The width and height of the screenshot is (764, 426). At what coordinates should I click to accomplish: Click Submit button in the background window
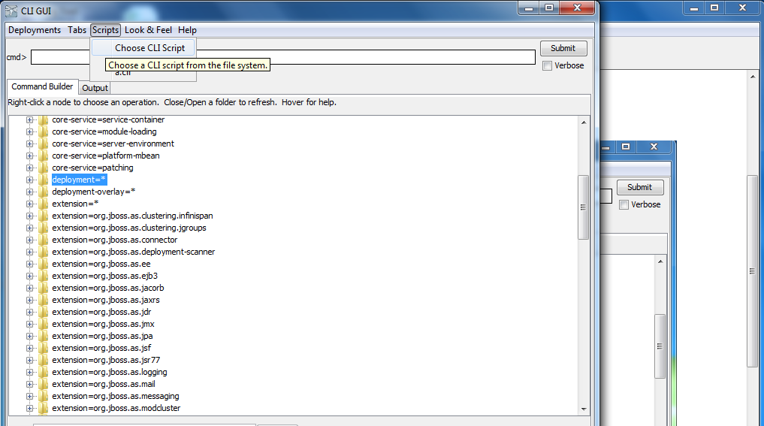click(640, 187)
